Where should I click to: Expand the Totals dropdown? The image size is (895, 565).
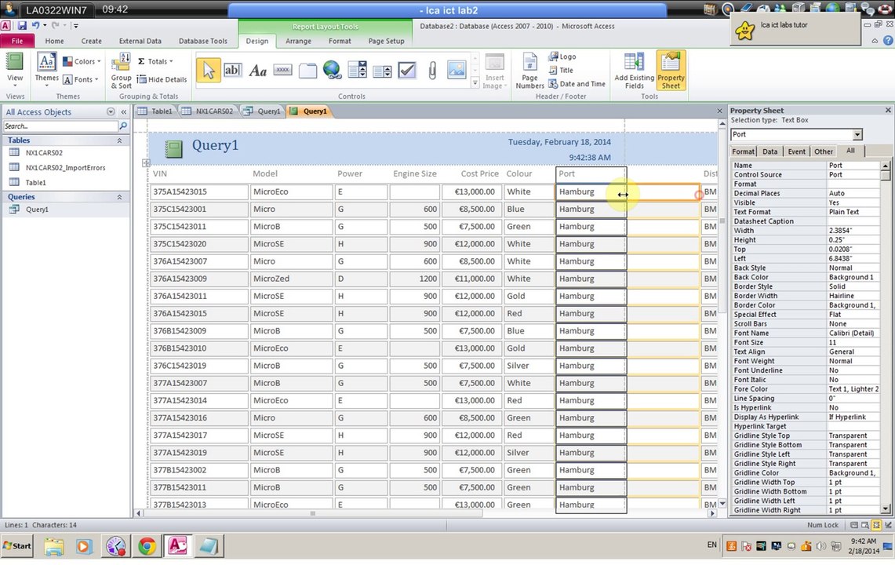156,61
